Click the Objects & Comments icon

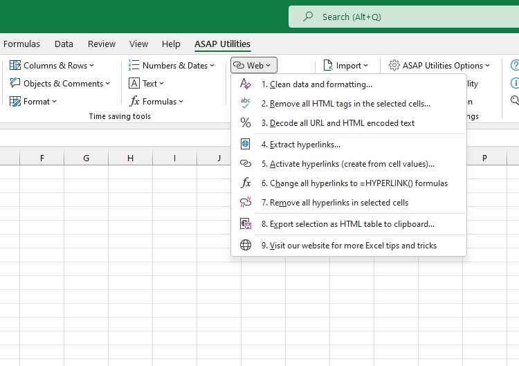(15, 83)
